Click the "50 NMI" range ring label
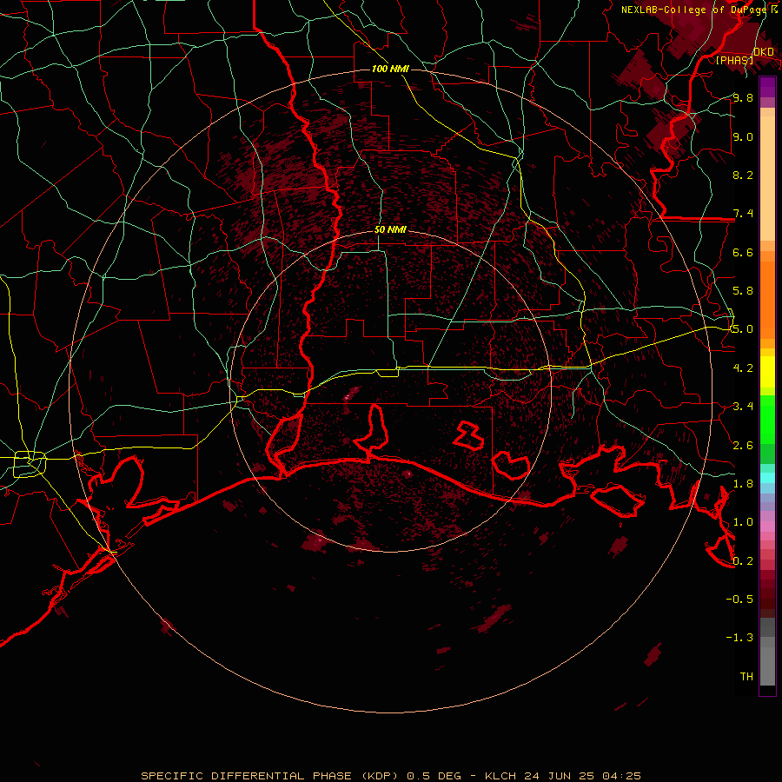Image resolution: width=782 pixels, height=782 pixels. point(390,229)
